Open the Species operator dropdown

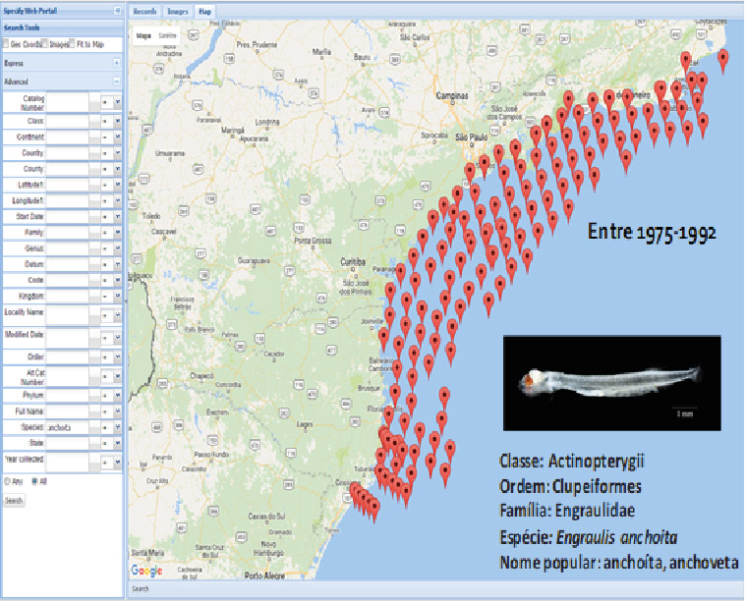click(118, 427)
